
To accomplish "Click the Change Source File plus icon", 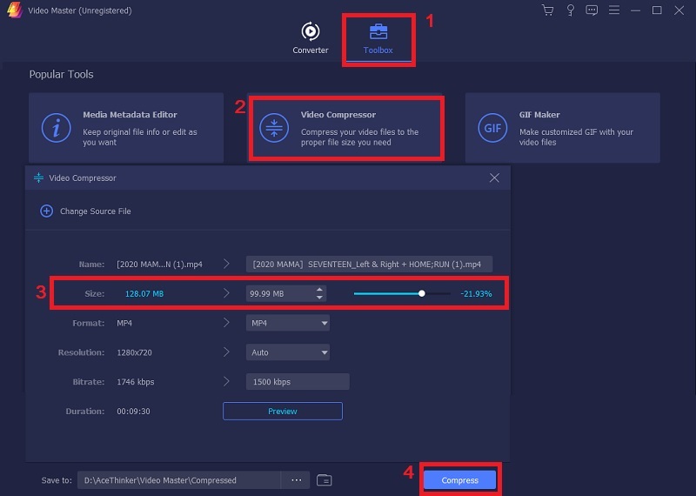I will [47, 211].
